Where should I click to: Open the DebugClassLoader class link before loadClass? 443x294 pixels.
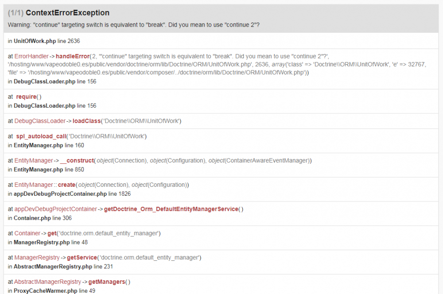(x=40, y=121)
